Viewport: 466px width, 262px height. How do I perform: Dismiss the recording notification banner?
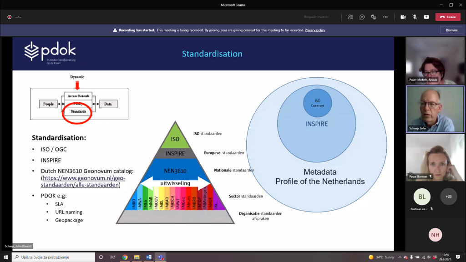coord(451,30)
